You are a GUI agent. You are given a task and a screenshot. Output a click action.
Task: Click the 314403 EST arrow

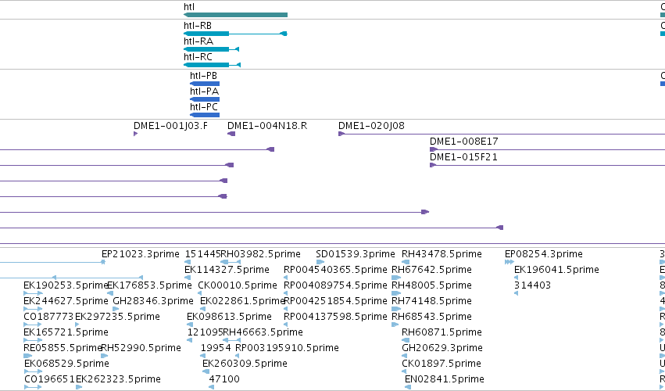point(517,293)
